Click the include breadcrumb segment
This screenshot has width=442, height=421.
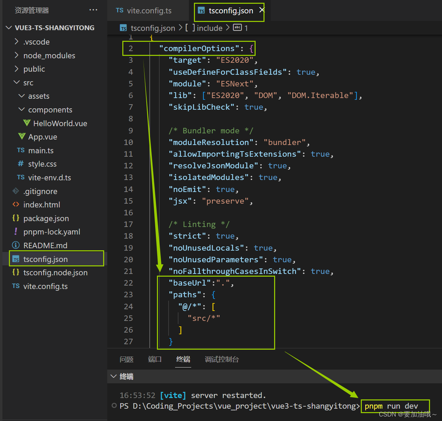pyautogui.click(x=209, y=28)
